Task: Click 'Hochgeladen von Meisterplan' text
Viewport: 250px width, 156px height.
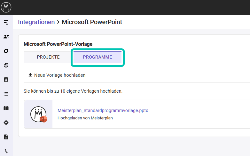Action: 85,118
